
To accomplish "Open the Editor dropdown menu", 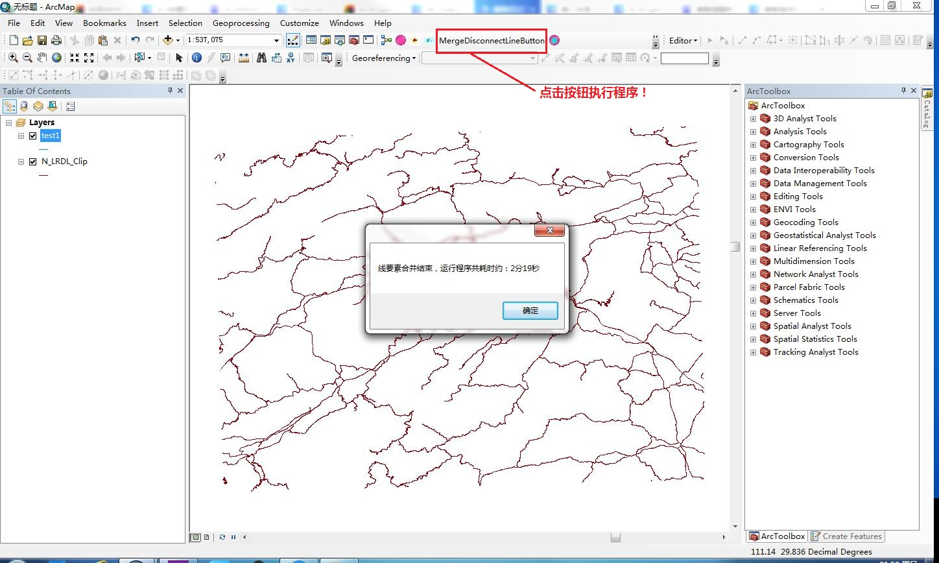I will [683, 40].
